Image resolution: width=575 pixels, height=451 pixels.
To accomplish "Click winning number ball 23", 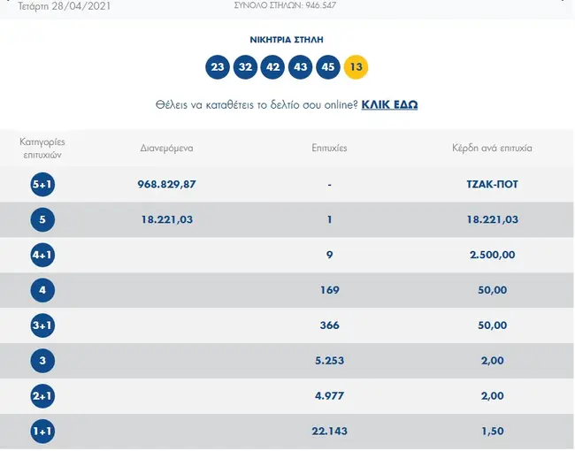I will click(x=218, y=67).
